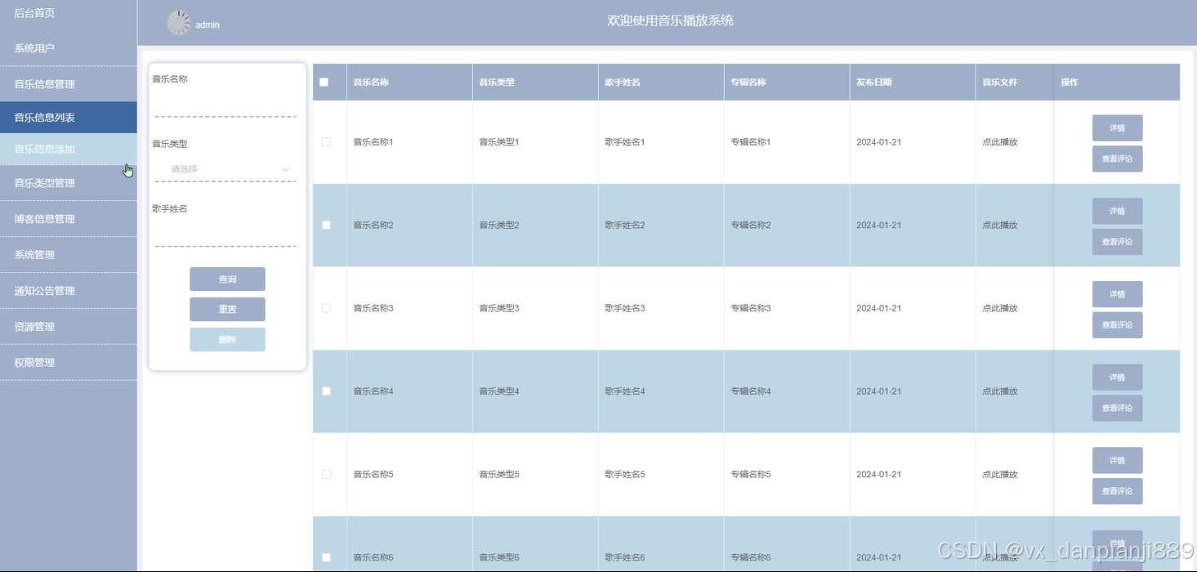Focus the 音乐名称 search input field
This screenshot has height=572, width=1197.
(x=226, y=105)
